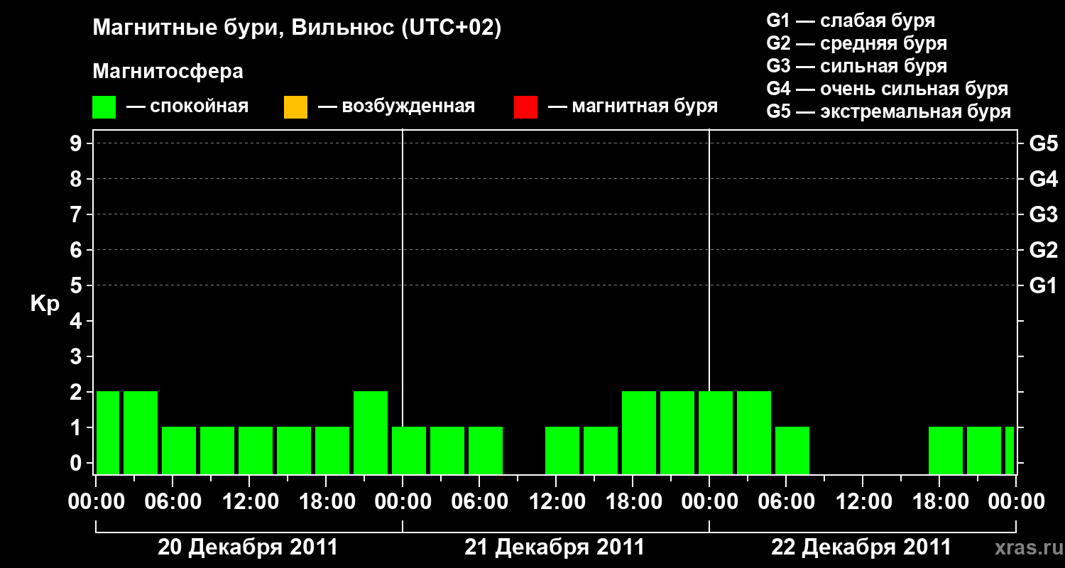
Task: Click the Kp 1 bar crossing midnight into 21 December
Action: [x=409, y=450]
